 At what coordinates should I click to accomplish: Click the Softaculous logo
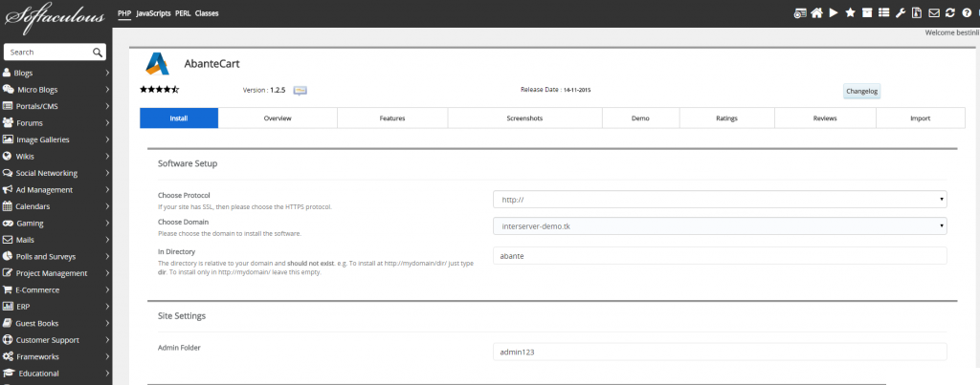(x=55, y=16)
